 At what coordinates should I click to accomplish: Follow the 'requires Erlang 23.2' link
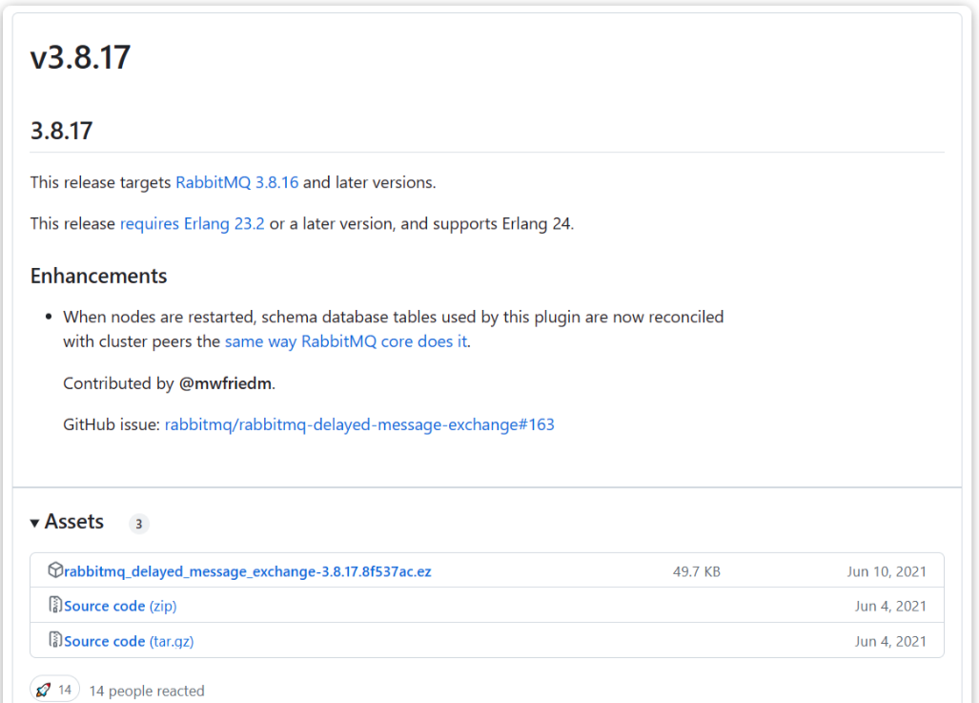[x=192, y=224]
